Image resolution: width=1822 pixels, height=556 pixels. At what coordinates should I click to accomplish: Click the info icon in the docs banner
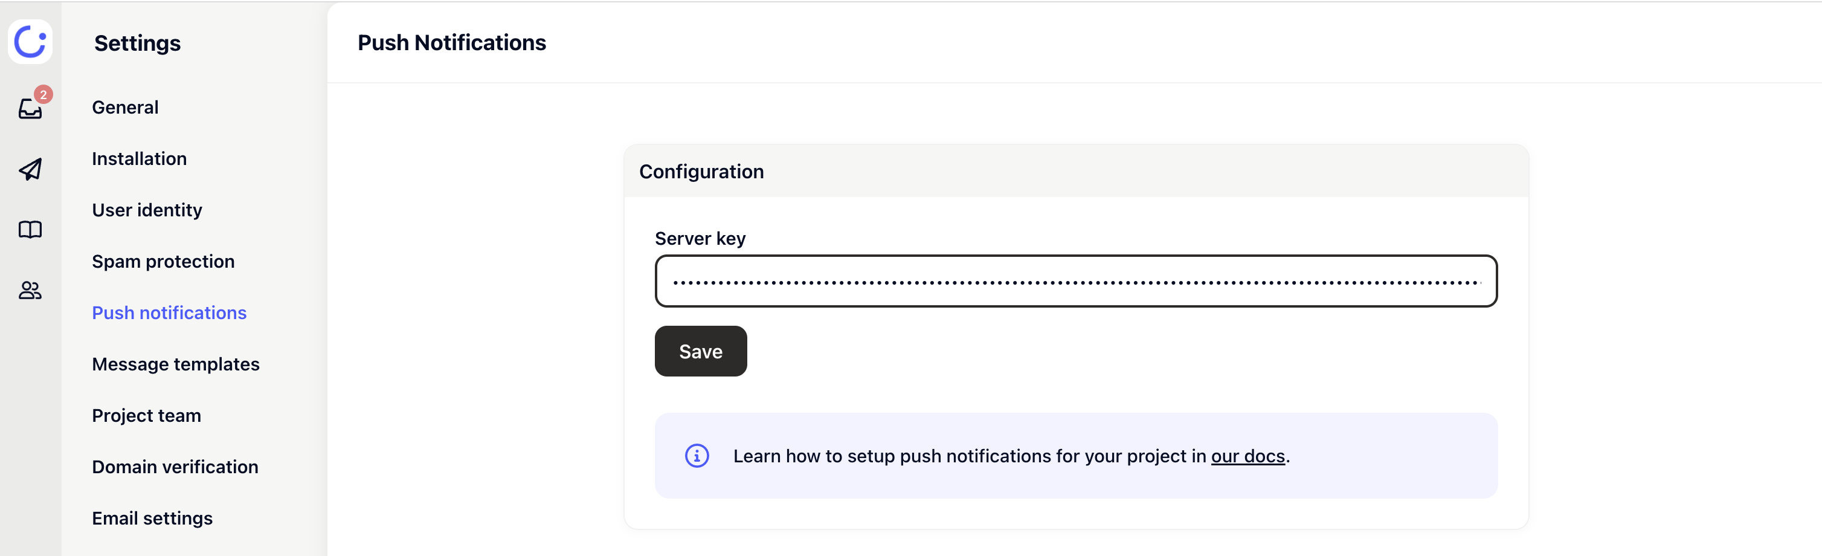point(697,456)
